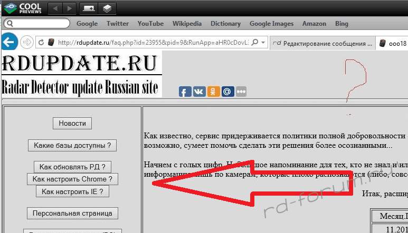Click the Facebook share icon
Screen dimensions: 408x233
(x=185, y=92)
